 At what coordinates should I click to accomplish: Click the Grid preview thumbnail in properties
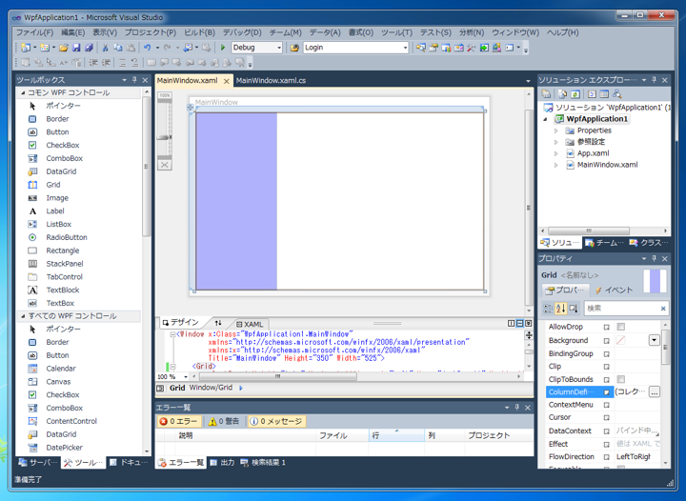pyautogui.click(x=655, y=281)
